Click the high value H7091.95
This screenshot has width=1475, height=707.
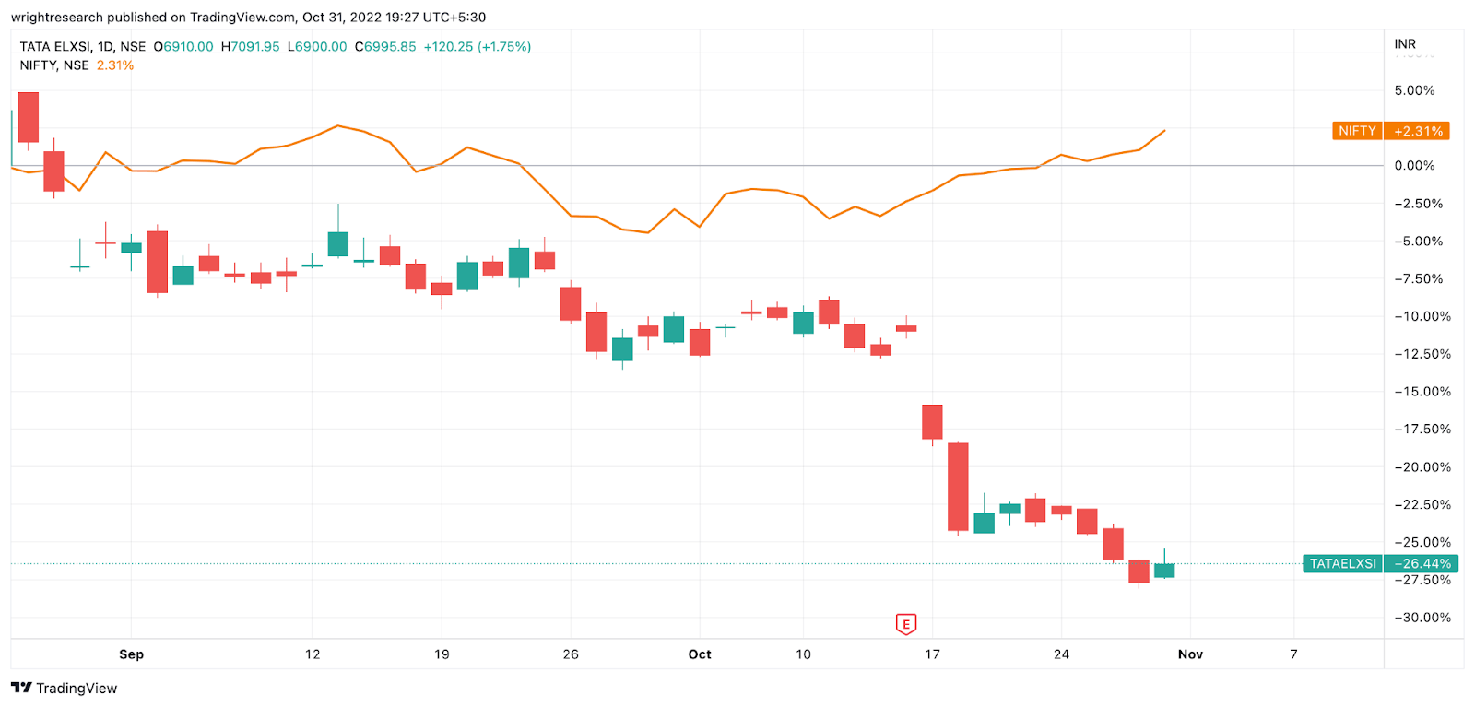250,46
